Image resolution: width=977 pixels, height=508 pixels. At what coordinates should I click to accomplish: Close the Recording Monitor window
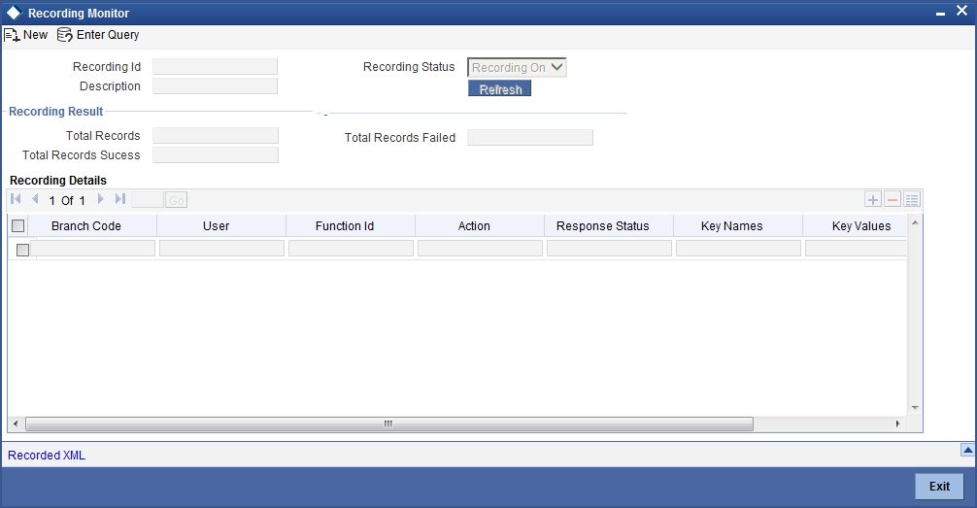coord(962,12)
